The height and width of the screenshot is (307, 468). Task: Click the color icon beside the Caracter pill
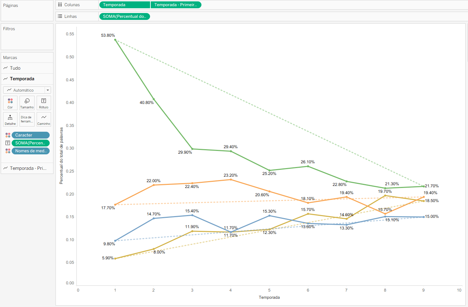[8, 135]
